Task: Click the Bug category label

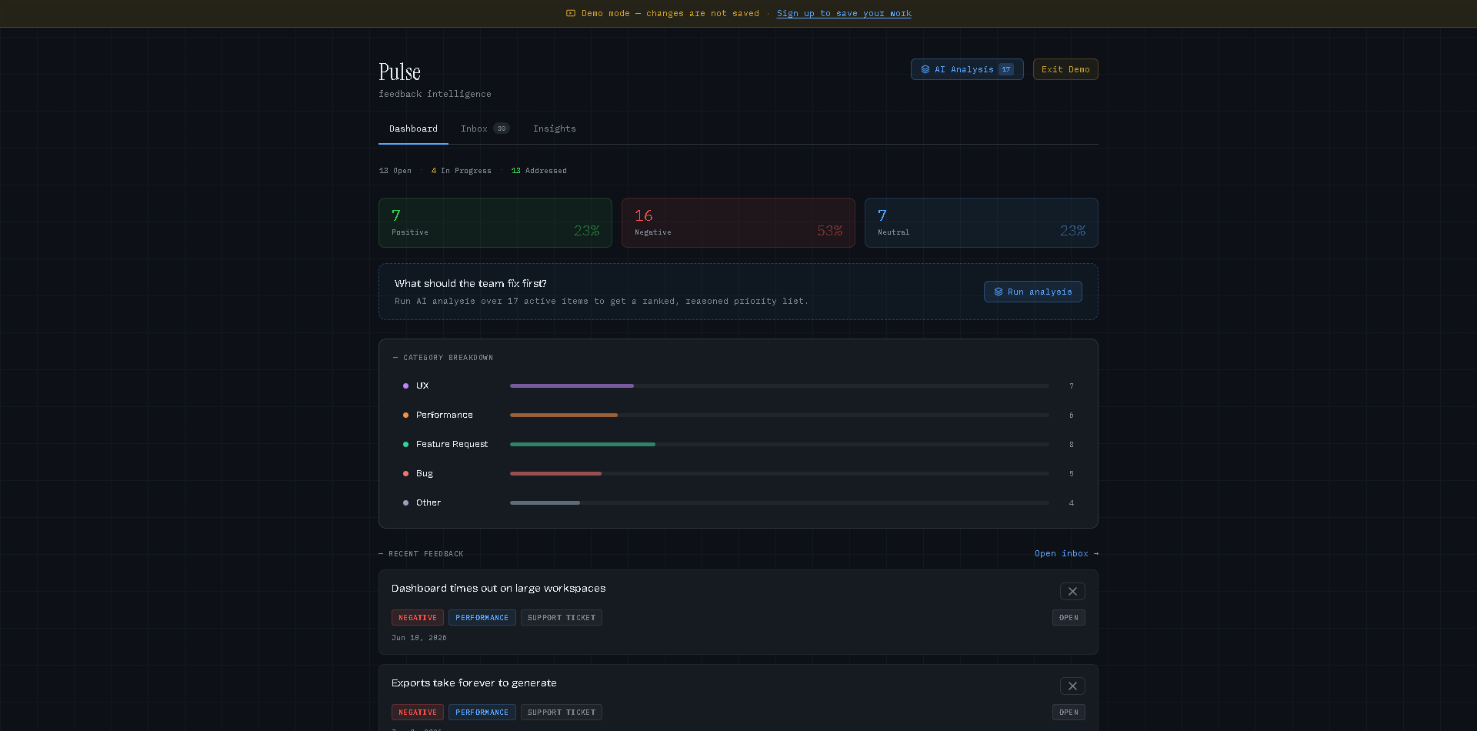Action: [x=425, y=473]
